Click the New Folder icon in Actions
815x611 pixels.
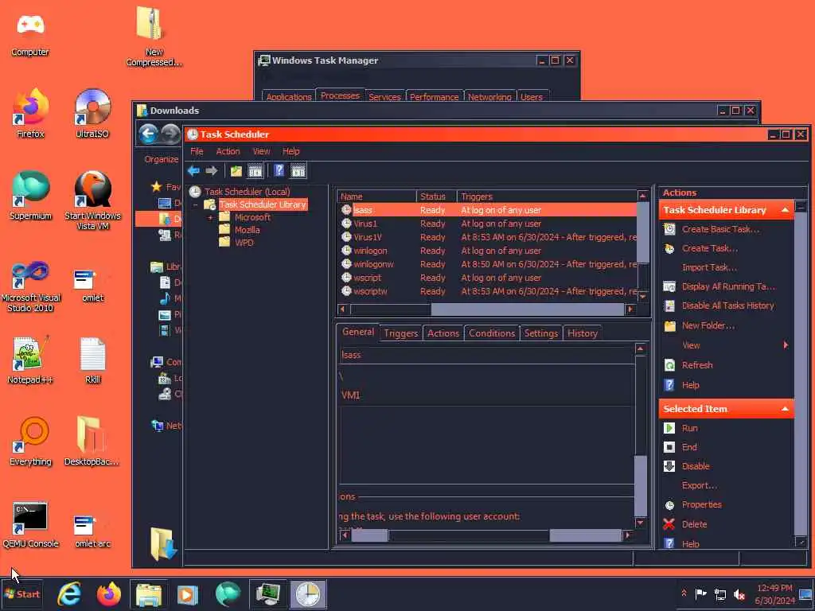(669, 325)
